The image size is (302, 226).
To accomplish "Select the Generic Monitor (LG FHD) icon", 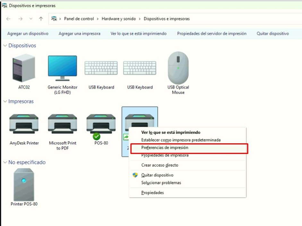I will tap(63, 68).
